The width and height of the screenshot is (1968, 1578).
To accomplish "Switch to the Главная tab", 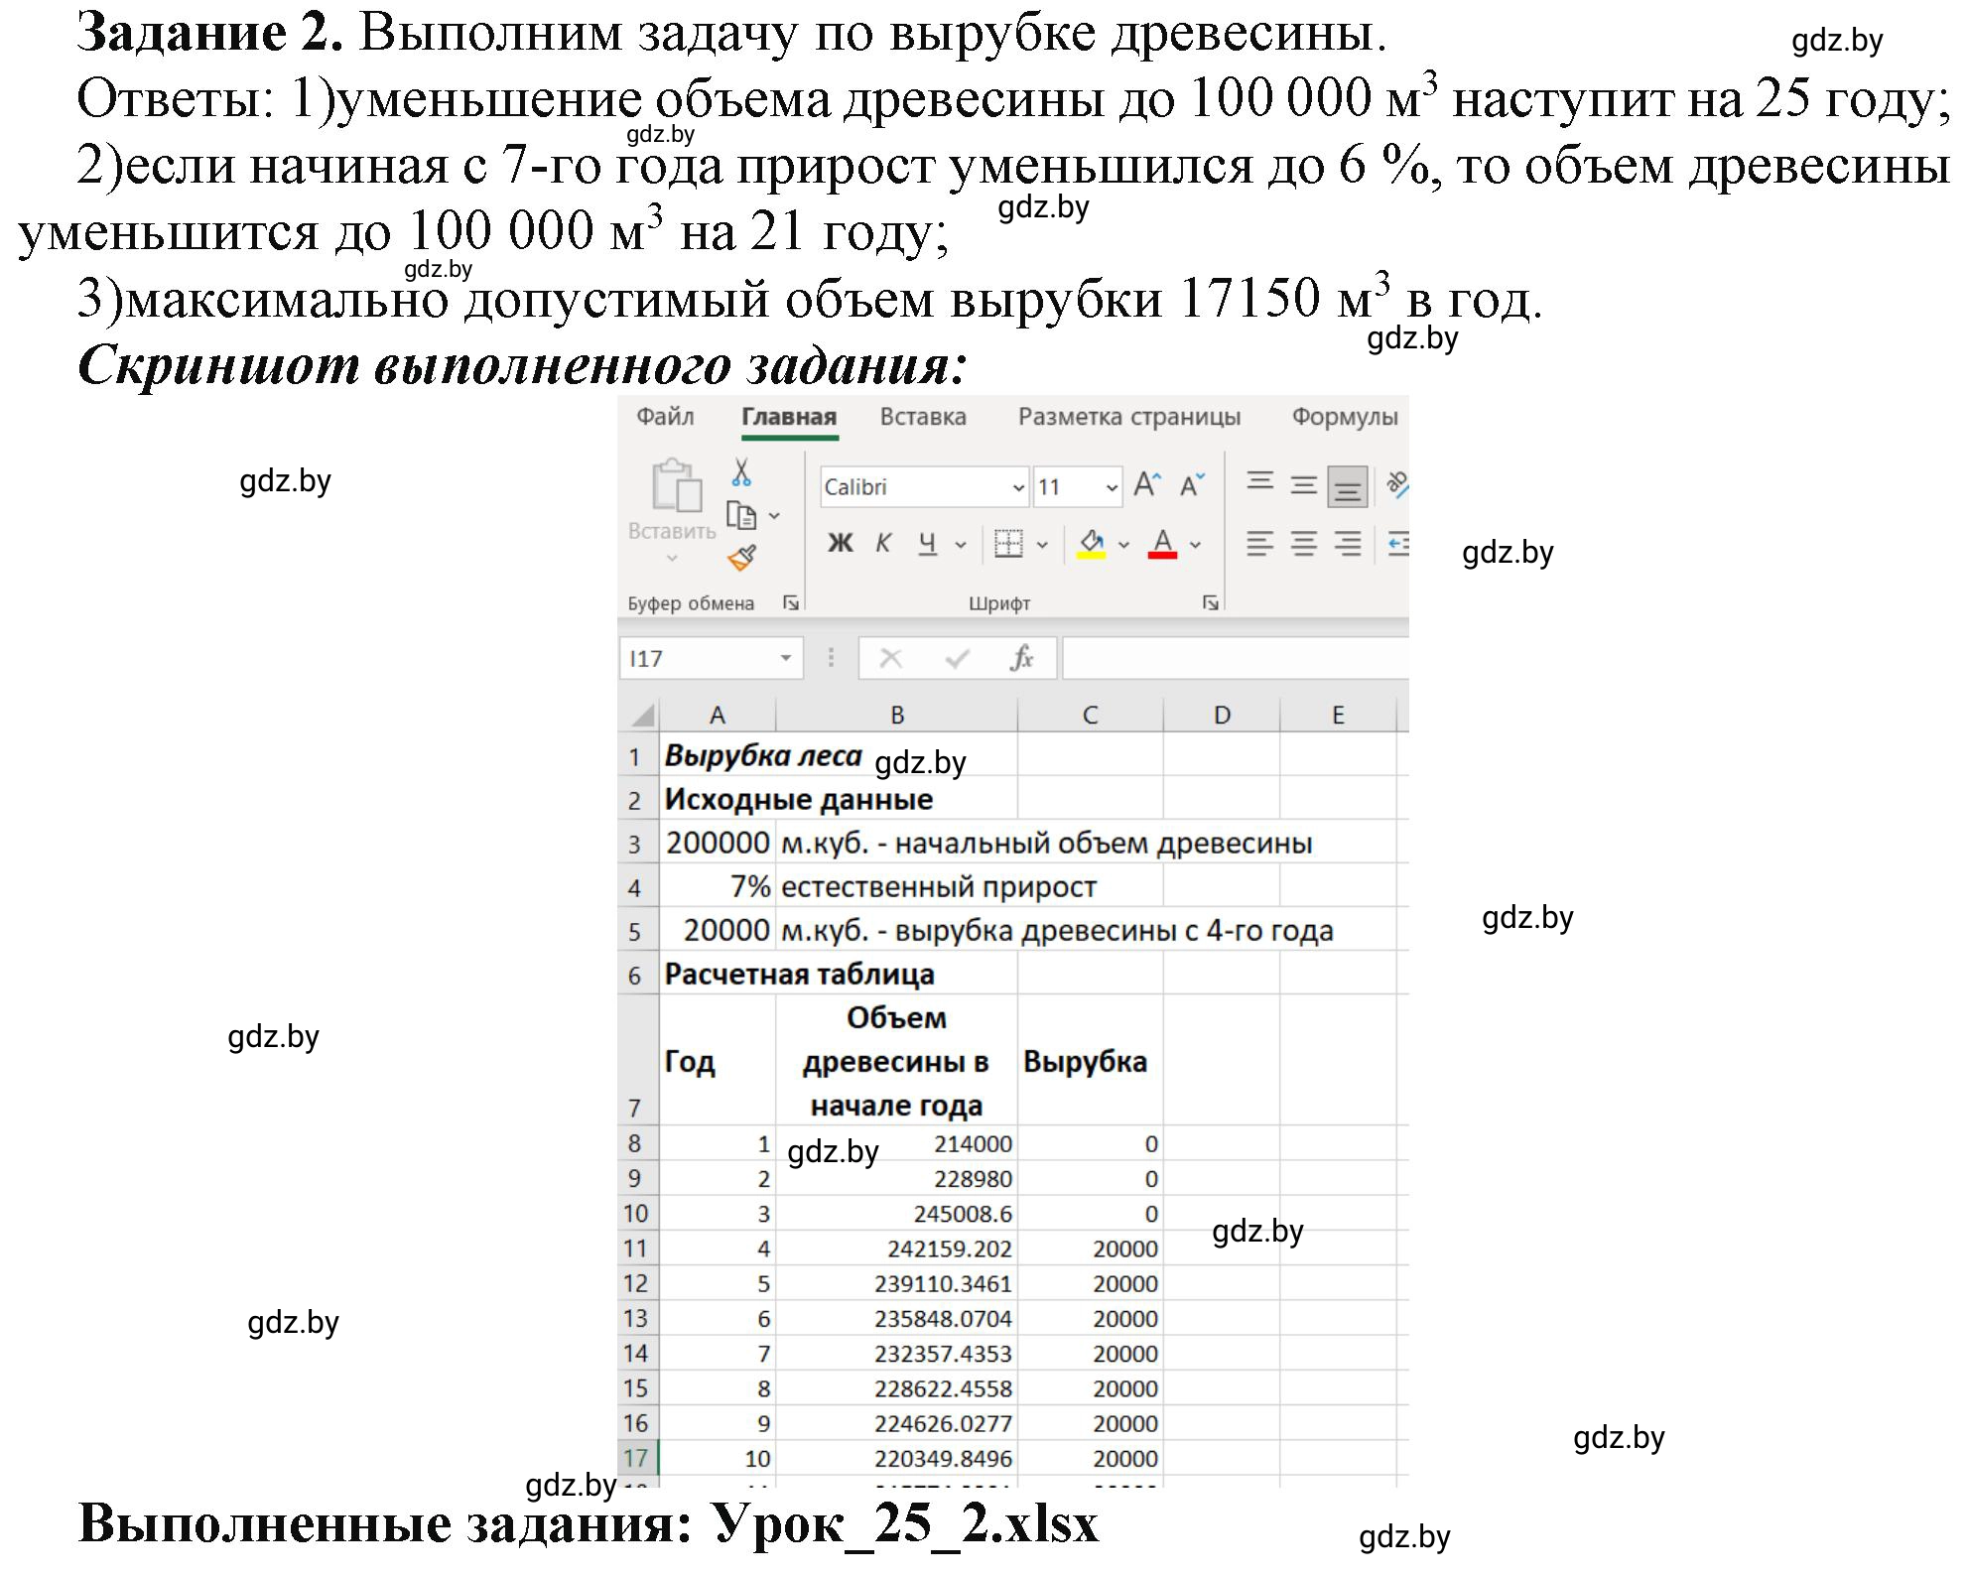I will pos(789,417).
